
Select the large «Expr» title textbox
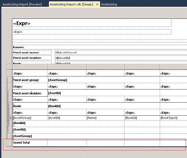click(92, 23)
